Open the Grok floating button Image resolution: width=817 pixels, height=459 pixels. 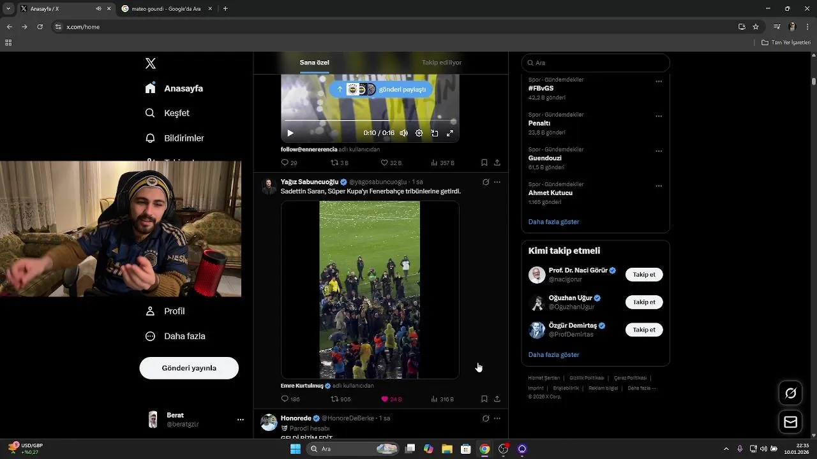[791, 393]
